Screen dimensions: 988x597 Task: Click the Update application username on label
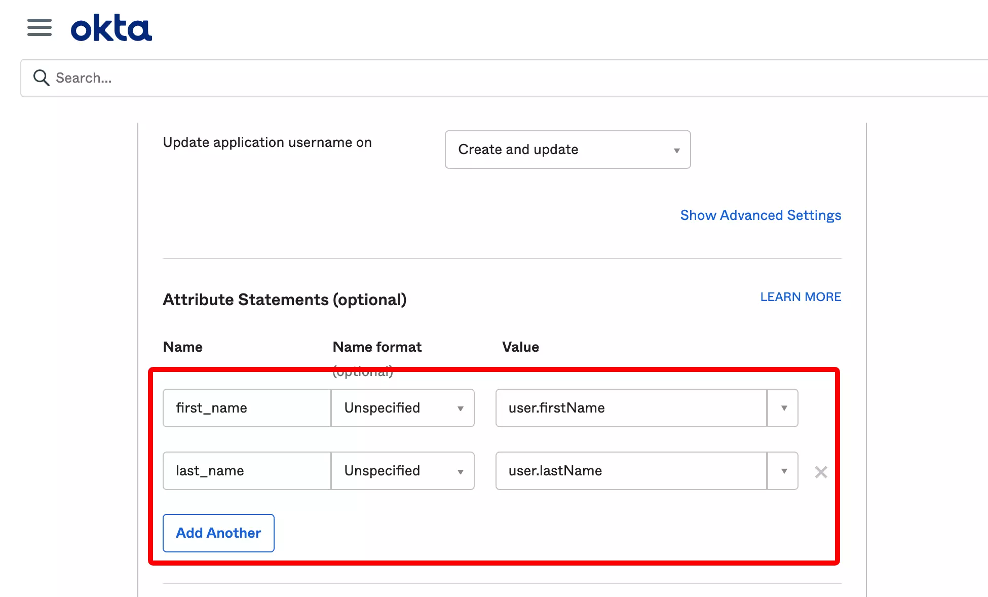point(268,142)
